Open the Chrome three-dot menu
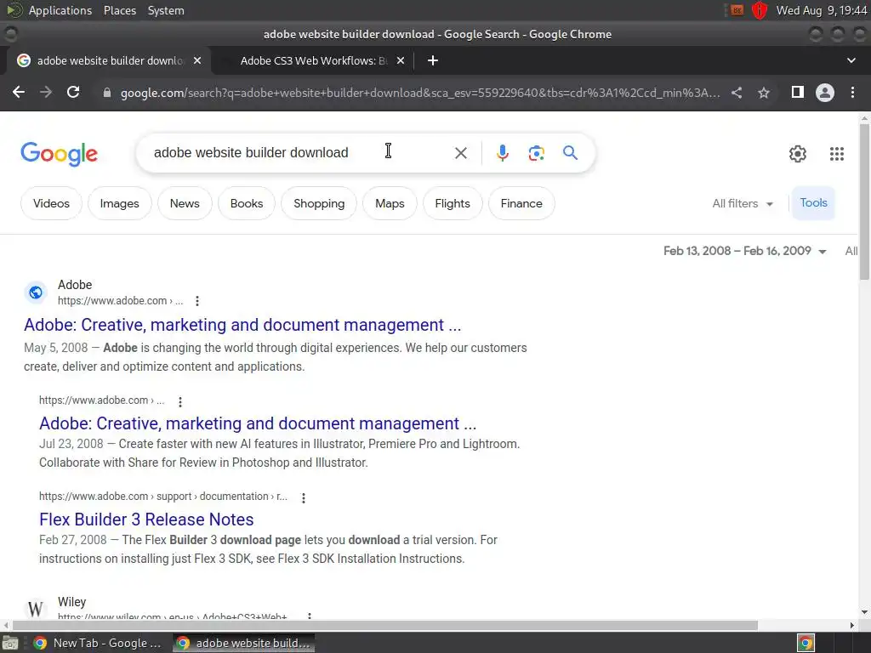The width and height of the screenshot is (871, 653). pyautogui.click(x=852, y=92)
